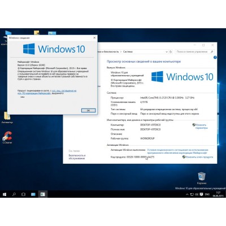
Task: Refresh the System window address bar
Action: coord(171,51)
